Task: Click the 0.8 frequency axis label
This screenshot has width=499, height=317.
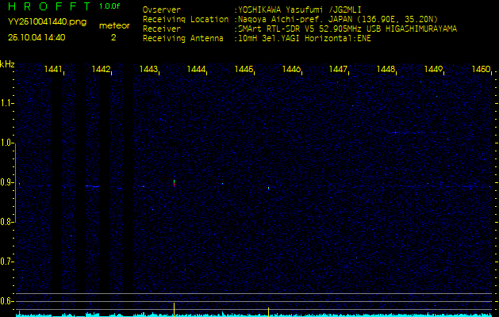Action: point(6,222)
